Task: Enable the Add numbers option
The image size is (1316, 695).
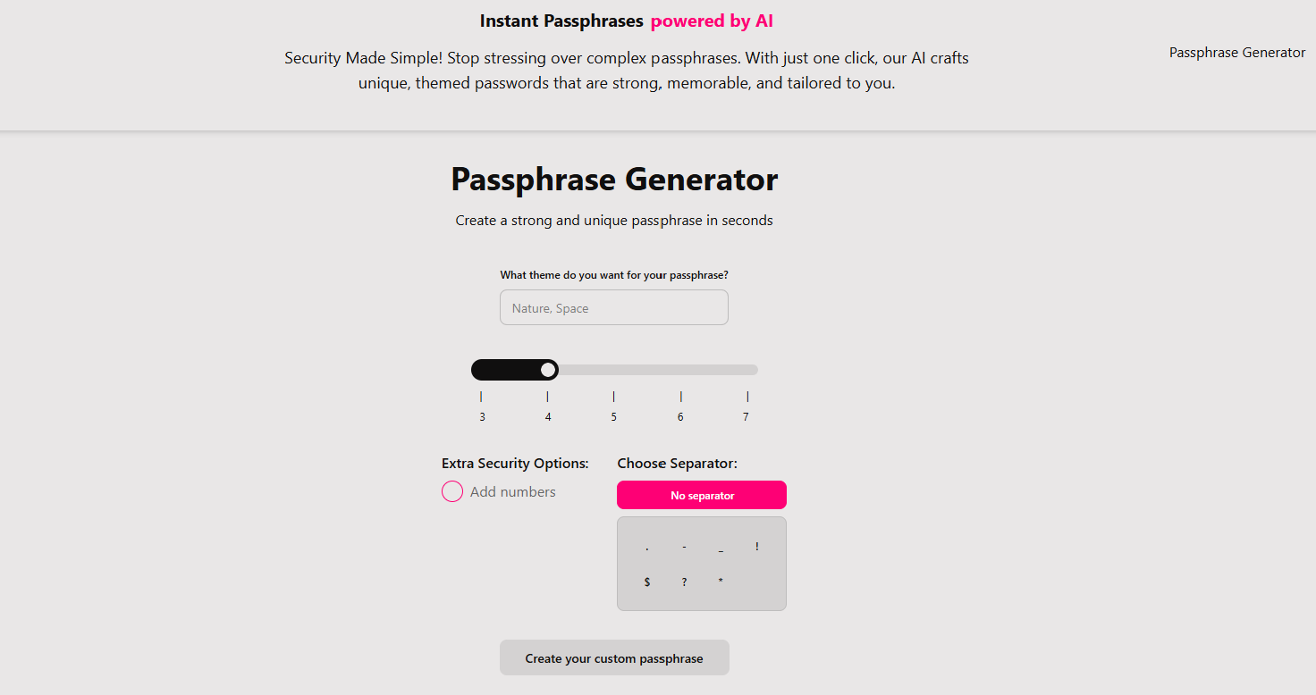Action: point(452,492)
